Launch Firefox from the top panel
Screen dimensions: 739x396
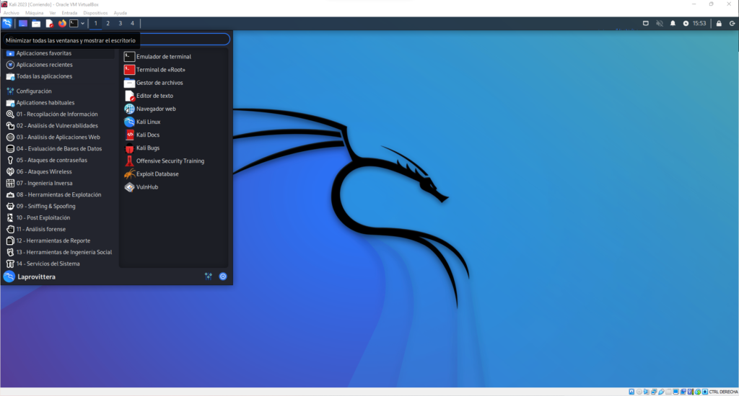62,23
